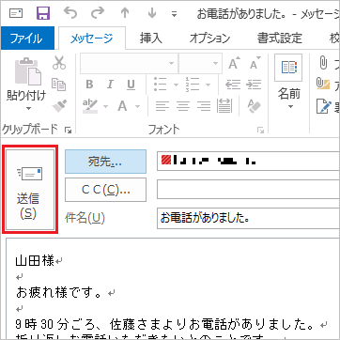Click the line 山田様 in the body
Image resolution: width=340 pixels, height=340 pixels.
click(35, 260)
